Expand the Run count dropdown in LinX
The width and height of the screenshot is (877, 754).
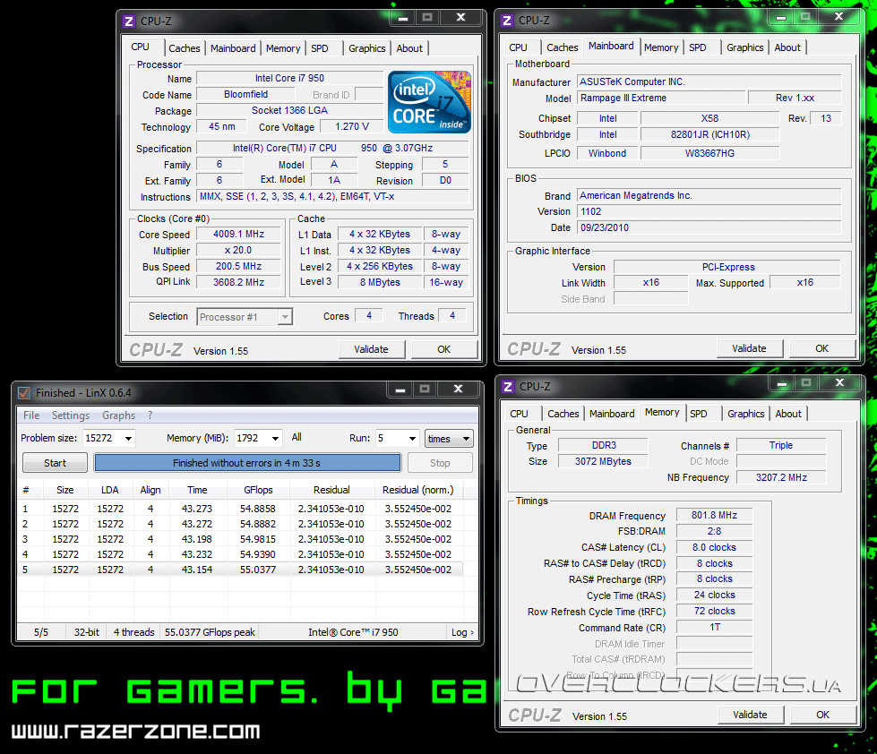[412, 439]
